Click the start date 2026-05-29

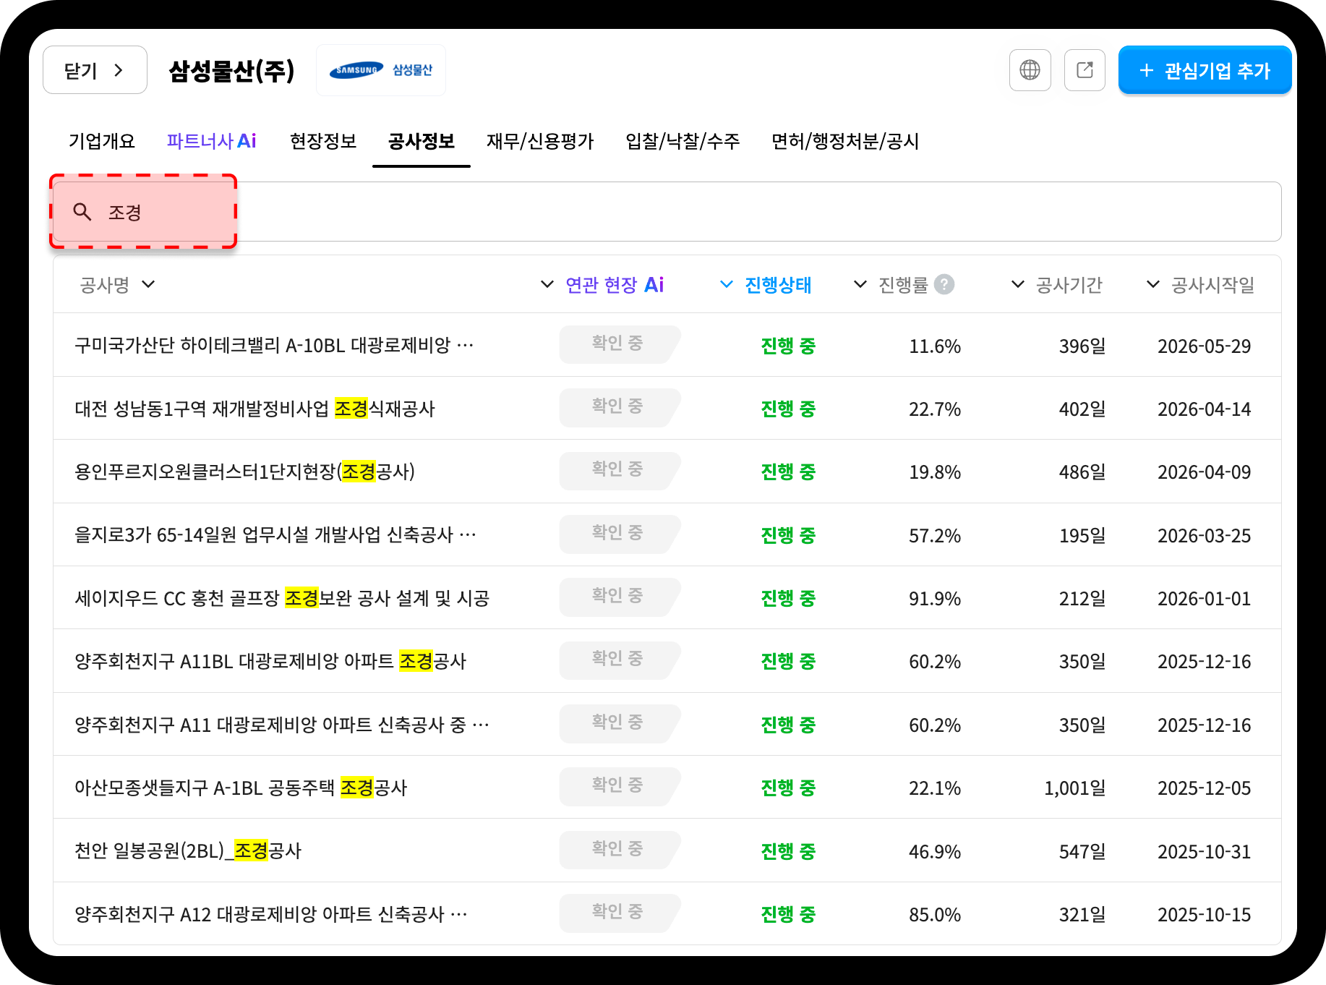[x=1205, y=346]
